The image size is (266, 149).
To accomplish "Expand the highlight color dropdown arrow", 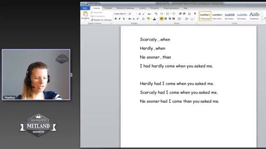I will pos(151,19).
